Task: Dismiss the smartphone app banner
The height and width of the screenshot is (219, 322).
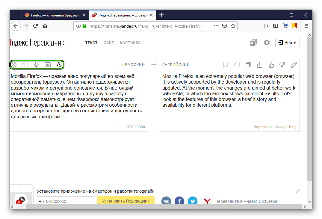Action: click(x=297, y=191)
